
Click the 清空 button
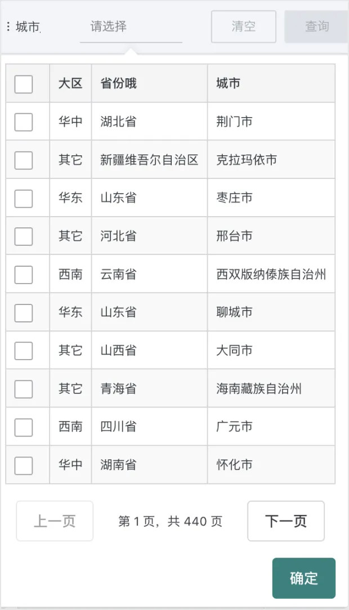pos(243,26)
